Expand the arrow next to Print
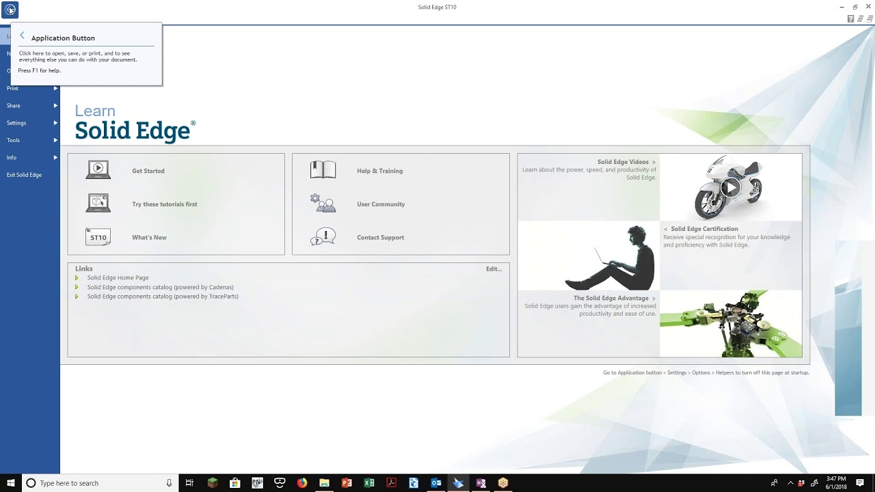Screen dimensions: 875x492 tap(55, 88)
